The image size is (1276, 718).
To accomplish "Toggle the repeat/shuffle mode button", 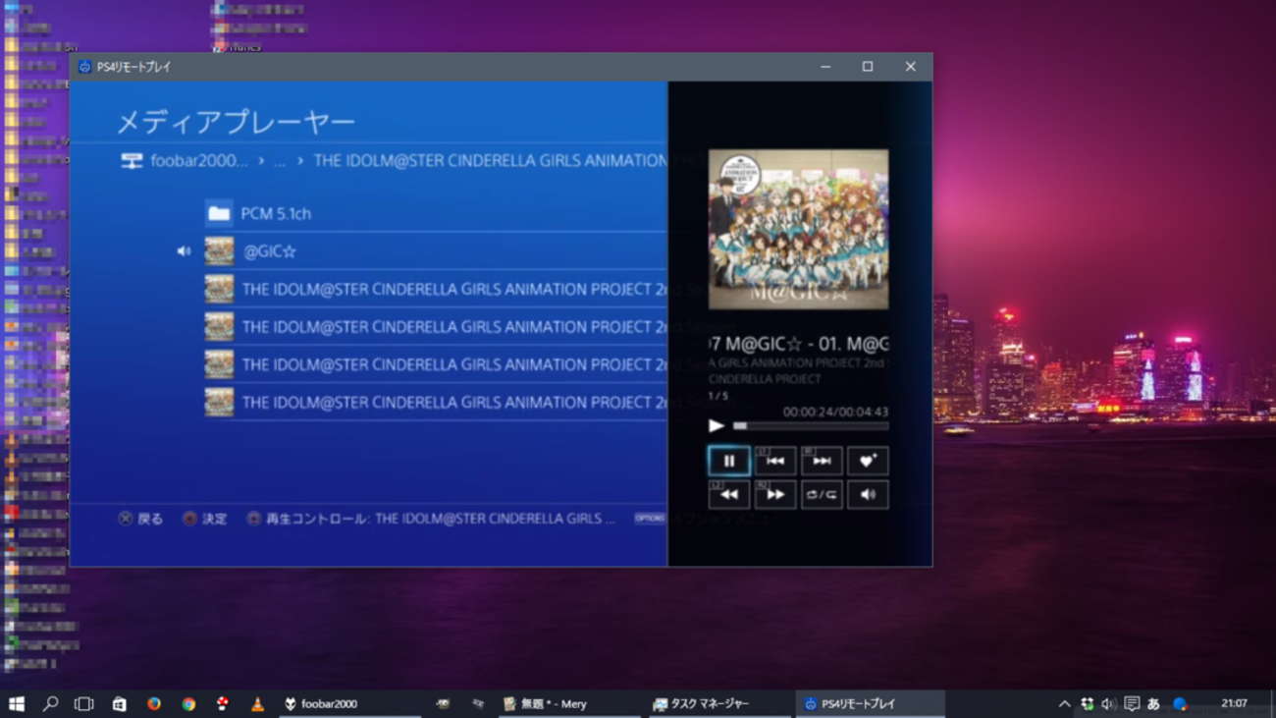I will tap(822, 494).
